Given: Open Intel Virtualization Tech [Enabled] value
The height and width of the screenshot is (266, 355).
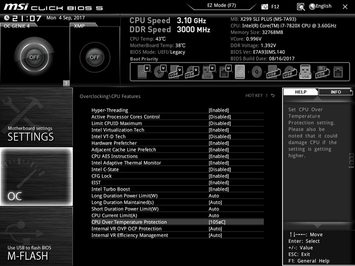Looking at the screenshot, I should (x=219, y=130).
